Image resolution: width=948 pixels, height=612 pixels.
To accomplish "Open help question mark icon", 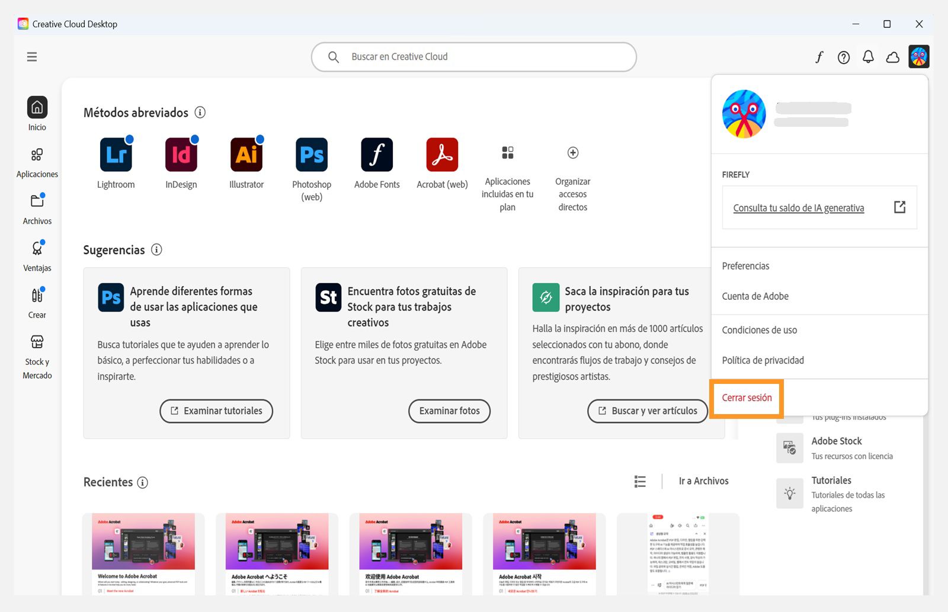I will tap(844, 57).
